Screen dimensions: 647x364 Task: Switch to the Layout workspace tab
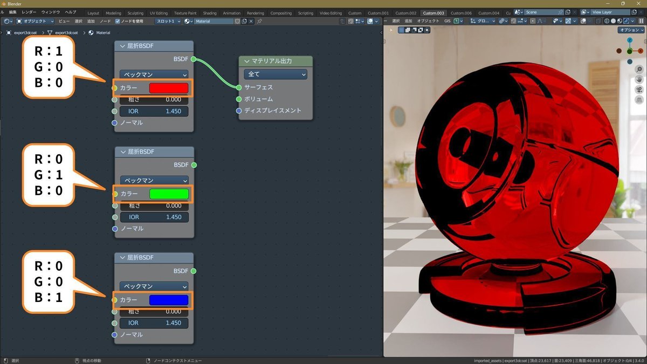(x=93, y=13)
